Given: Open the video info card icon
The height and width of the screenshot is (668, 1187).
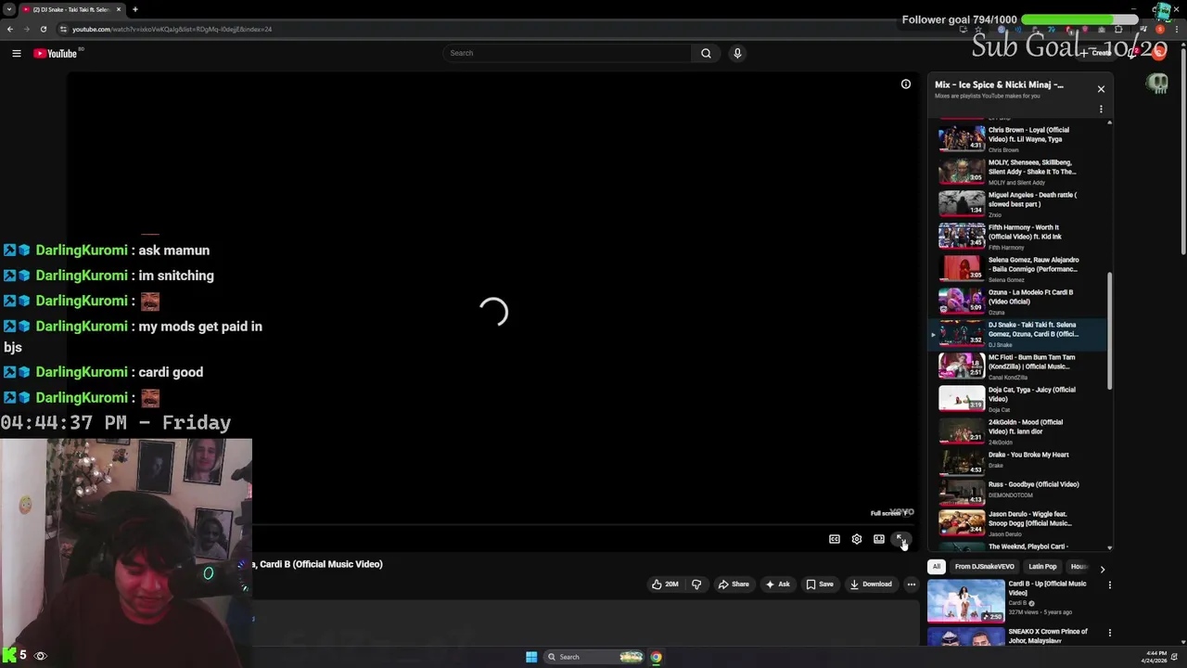Looking at the screenshot, I should click(906, 84).
